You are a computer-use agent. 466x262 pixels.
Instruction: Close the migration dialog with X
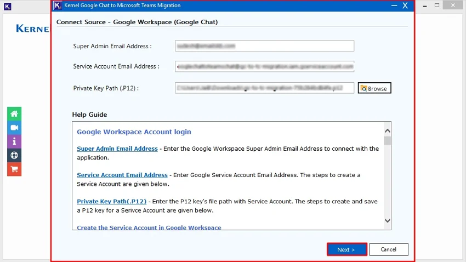point(405,5)
